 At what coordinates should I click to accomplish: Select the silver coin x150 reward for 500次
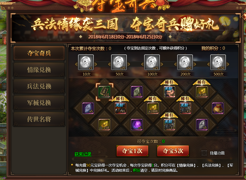tap(218, 62)
